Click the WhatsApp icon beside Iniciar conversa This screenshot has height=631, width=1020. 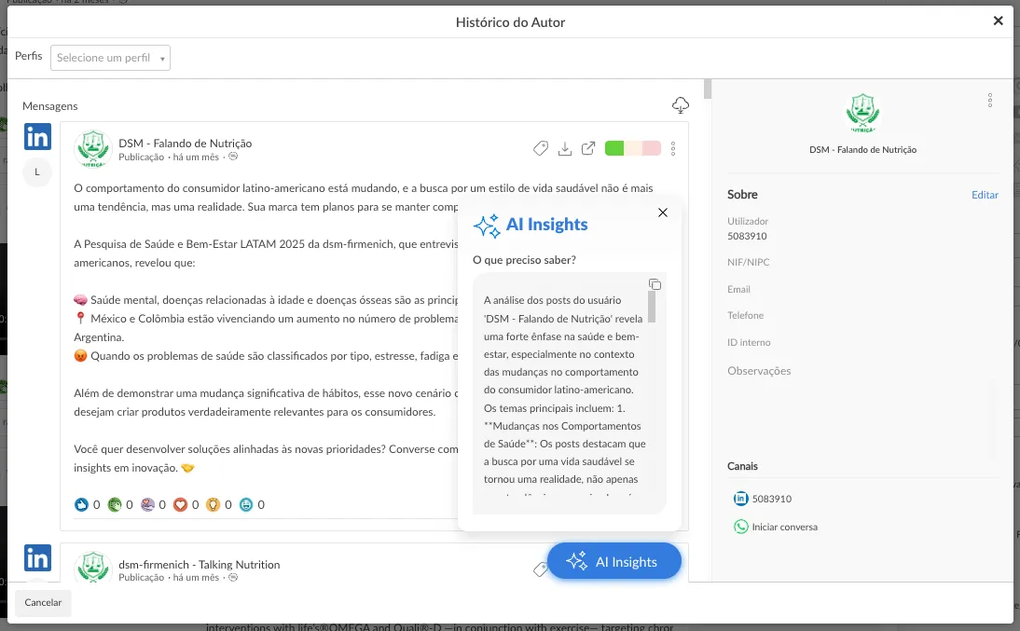click(741, 527)
